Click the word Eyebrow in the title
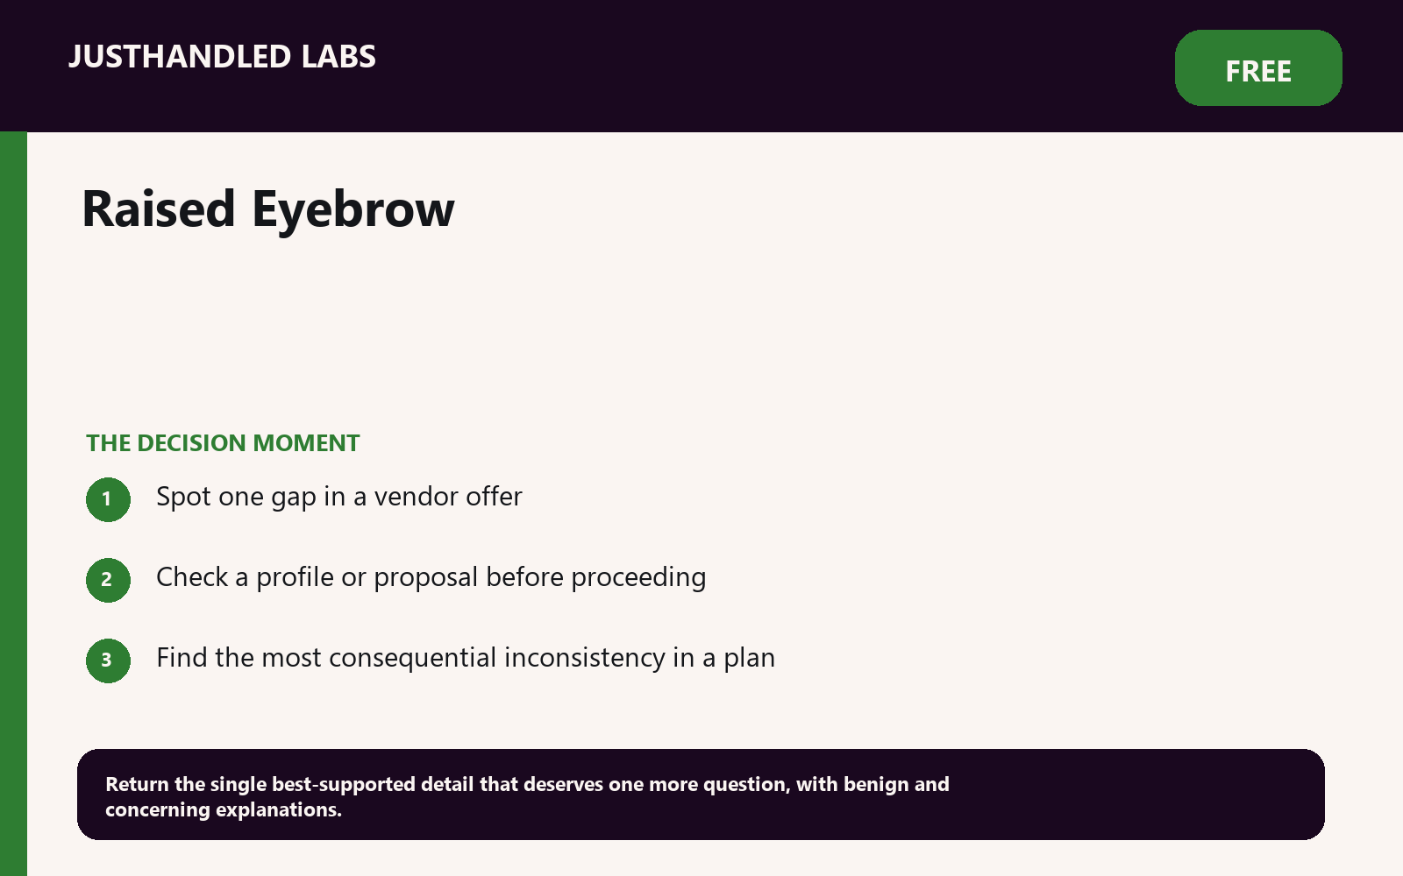 coord(353,211)
